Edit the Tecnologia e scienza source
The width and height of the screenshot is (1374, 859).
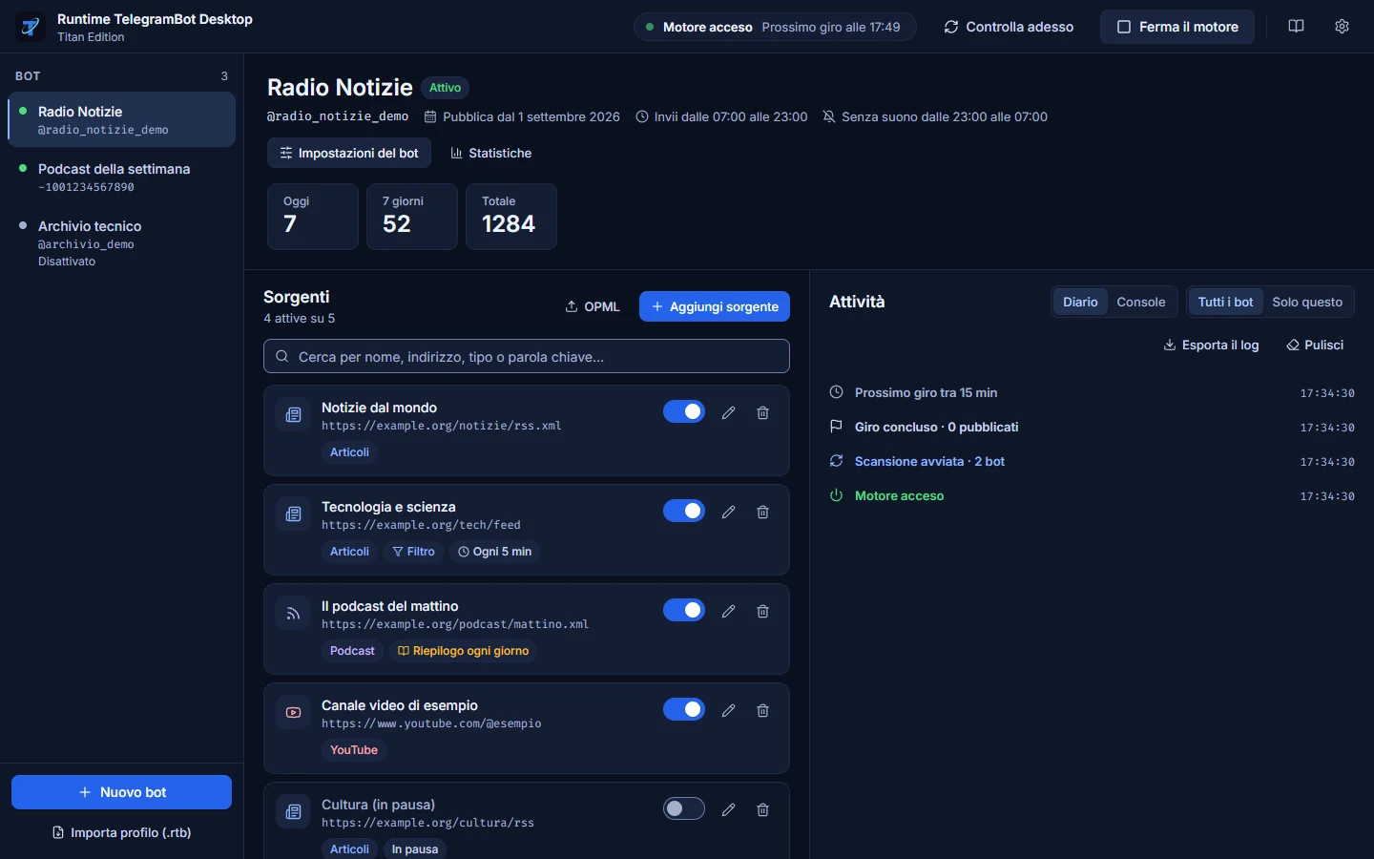tap(729, 512)
